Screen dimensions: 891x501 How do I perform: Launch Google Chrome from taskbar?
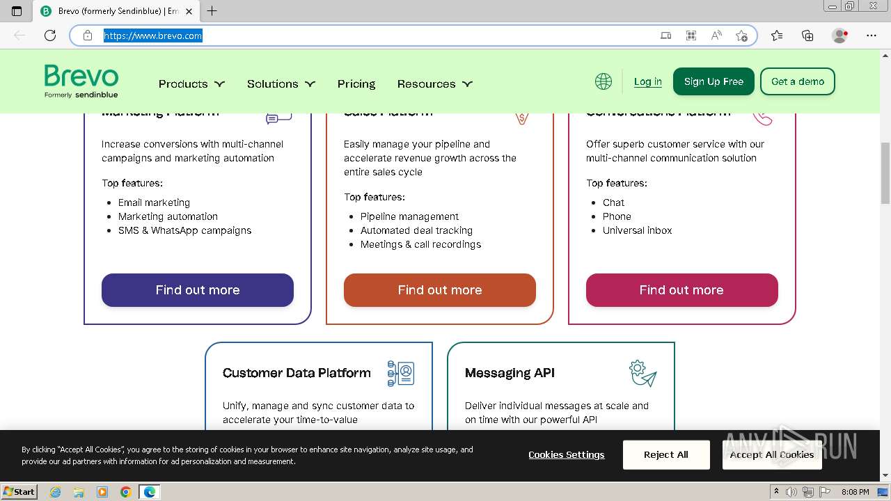126,492
